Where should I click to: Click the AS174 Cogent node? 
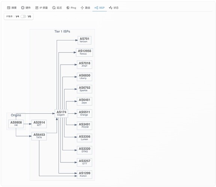tap(61, 113)
